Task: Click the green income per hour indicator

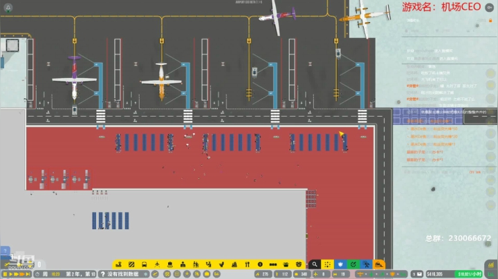Action: 468,274
